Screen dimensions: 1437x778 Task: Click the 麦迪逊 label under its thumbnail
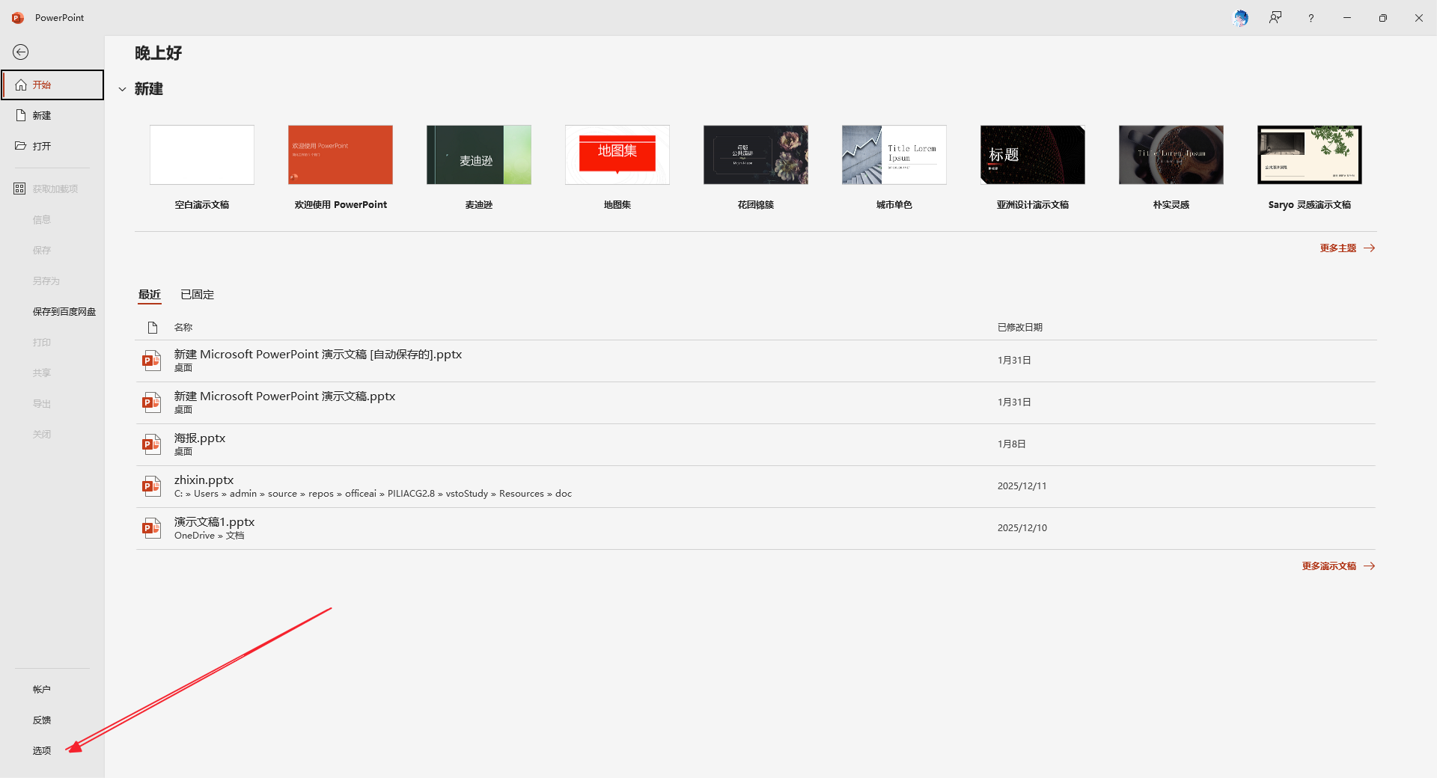pyautogui.click(x=479, y=204)
